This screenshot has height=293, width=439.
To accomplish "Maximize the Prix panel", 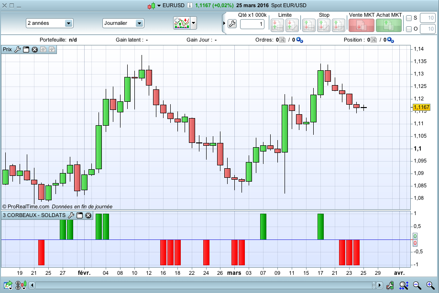I will [26, 50].
